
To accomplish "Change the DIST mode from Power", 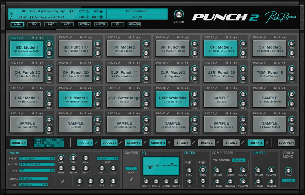I will pos(107,158).
